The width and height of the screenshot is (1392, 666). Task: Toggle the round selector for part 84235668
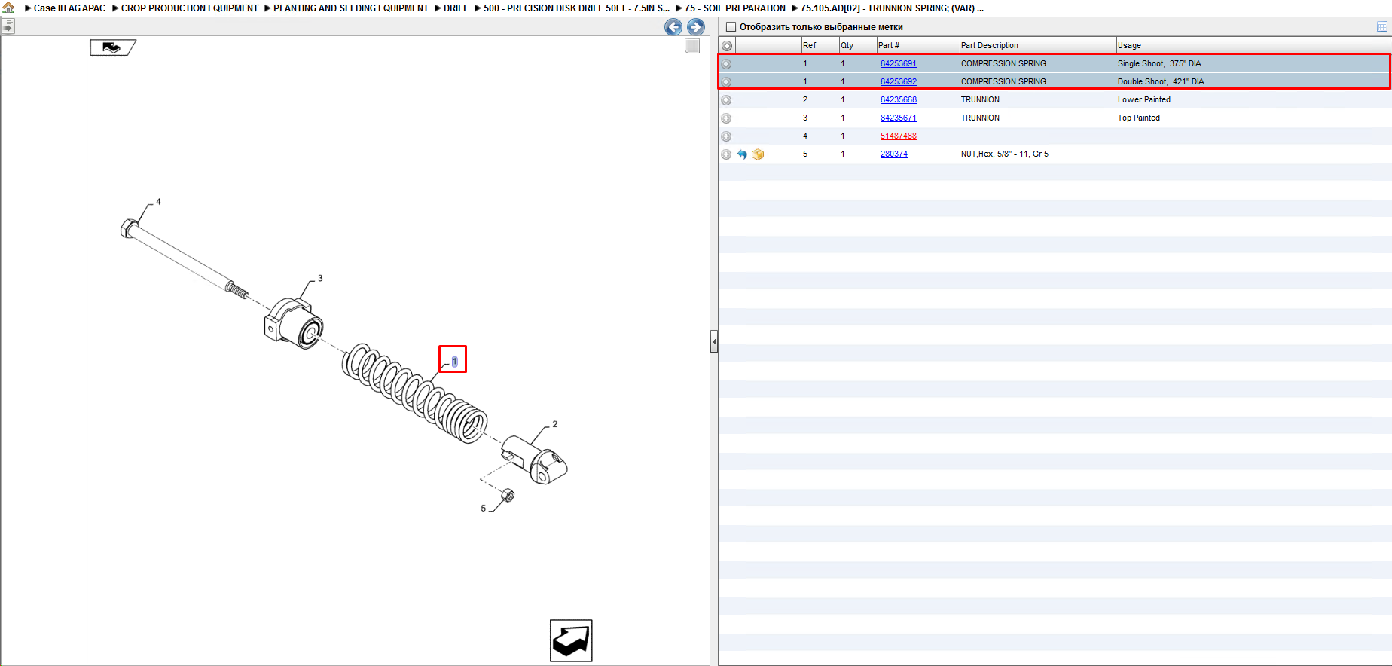point(726,100)
